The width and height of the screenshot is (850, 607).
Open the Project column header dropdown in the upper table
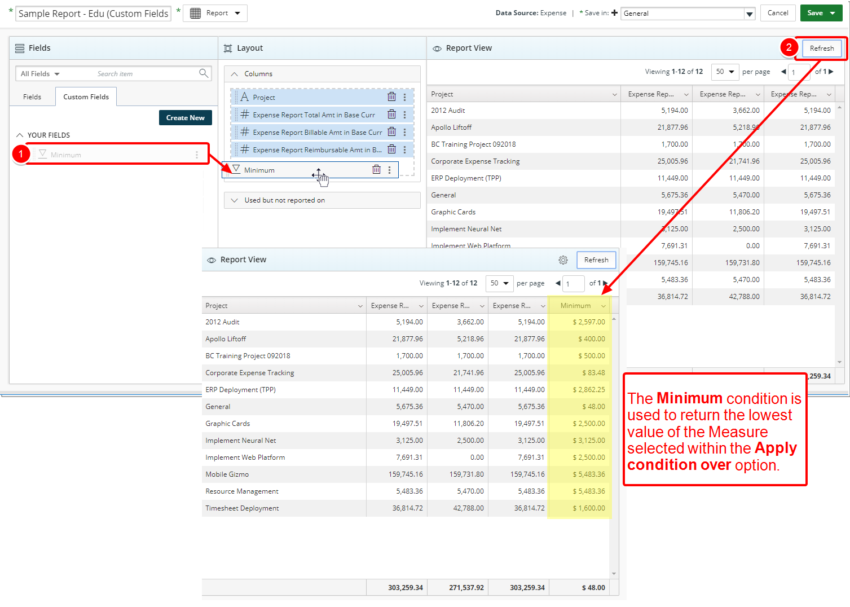tap(615, 94)
